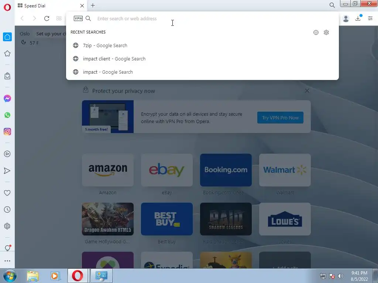Open the three-dots sidebar setup menu
This screenshot has width=378, height=283.
pyautogui.click(x=7, y=261)
